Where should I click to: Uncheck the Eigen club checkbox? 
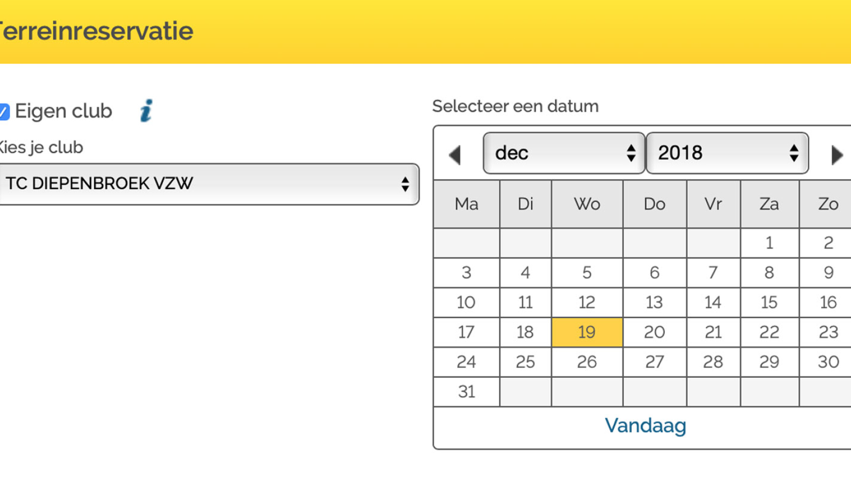tap(4, 112)
